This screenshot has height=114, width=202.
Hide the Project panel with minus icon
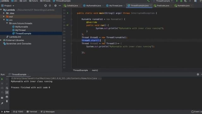pos(60,6)
